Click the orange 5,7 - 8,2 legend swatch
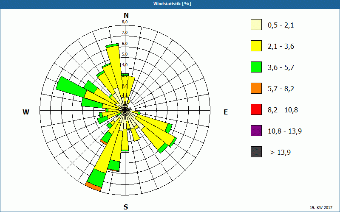Viewport: 340px width, 212px height. [256, 88]
